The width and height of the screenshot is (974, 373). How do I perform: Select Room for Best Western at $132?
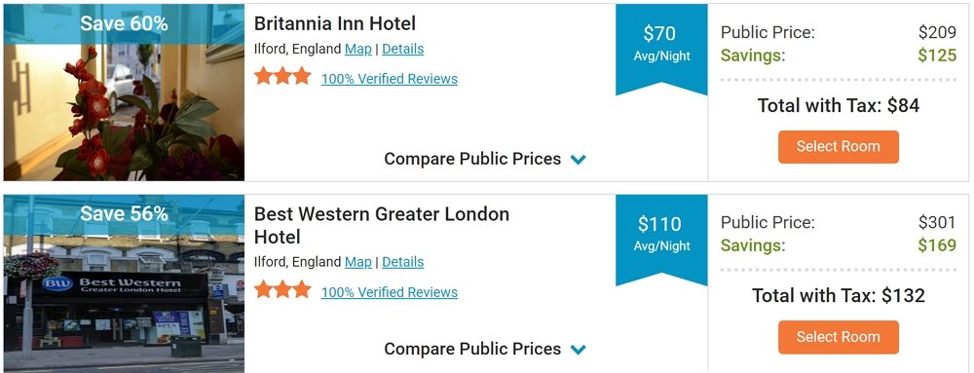click(838, 337)
